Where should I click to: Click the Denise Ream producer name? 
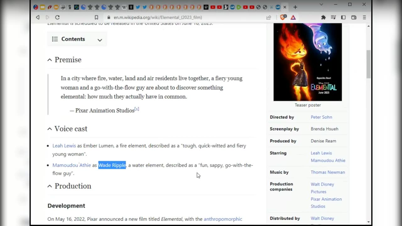click(323, 141)
